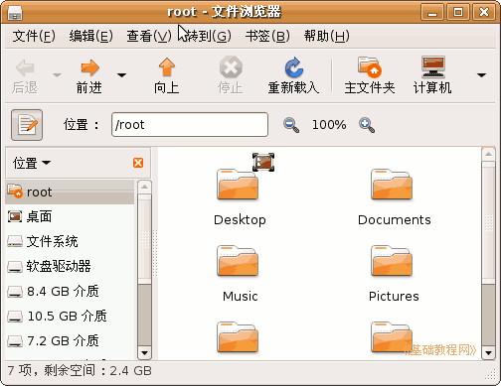Select the Desktop folder icon

[x=238, y=184]
